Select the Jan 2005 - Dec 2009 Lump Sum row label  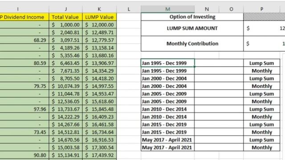click(x=167, y=94)
